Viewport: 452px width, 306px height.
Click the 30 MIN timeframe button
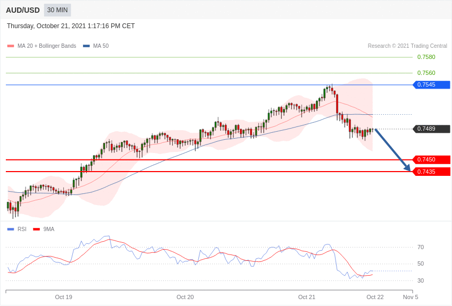point(57,10)
